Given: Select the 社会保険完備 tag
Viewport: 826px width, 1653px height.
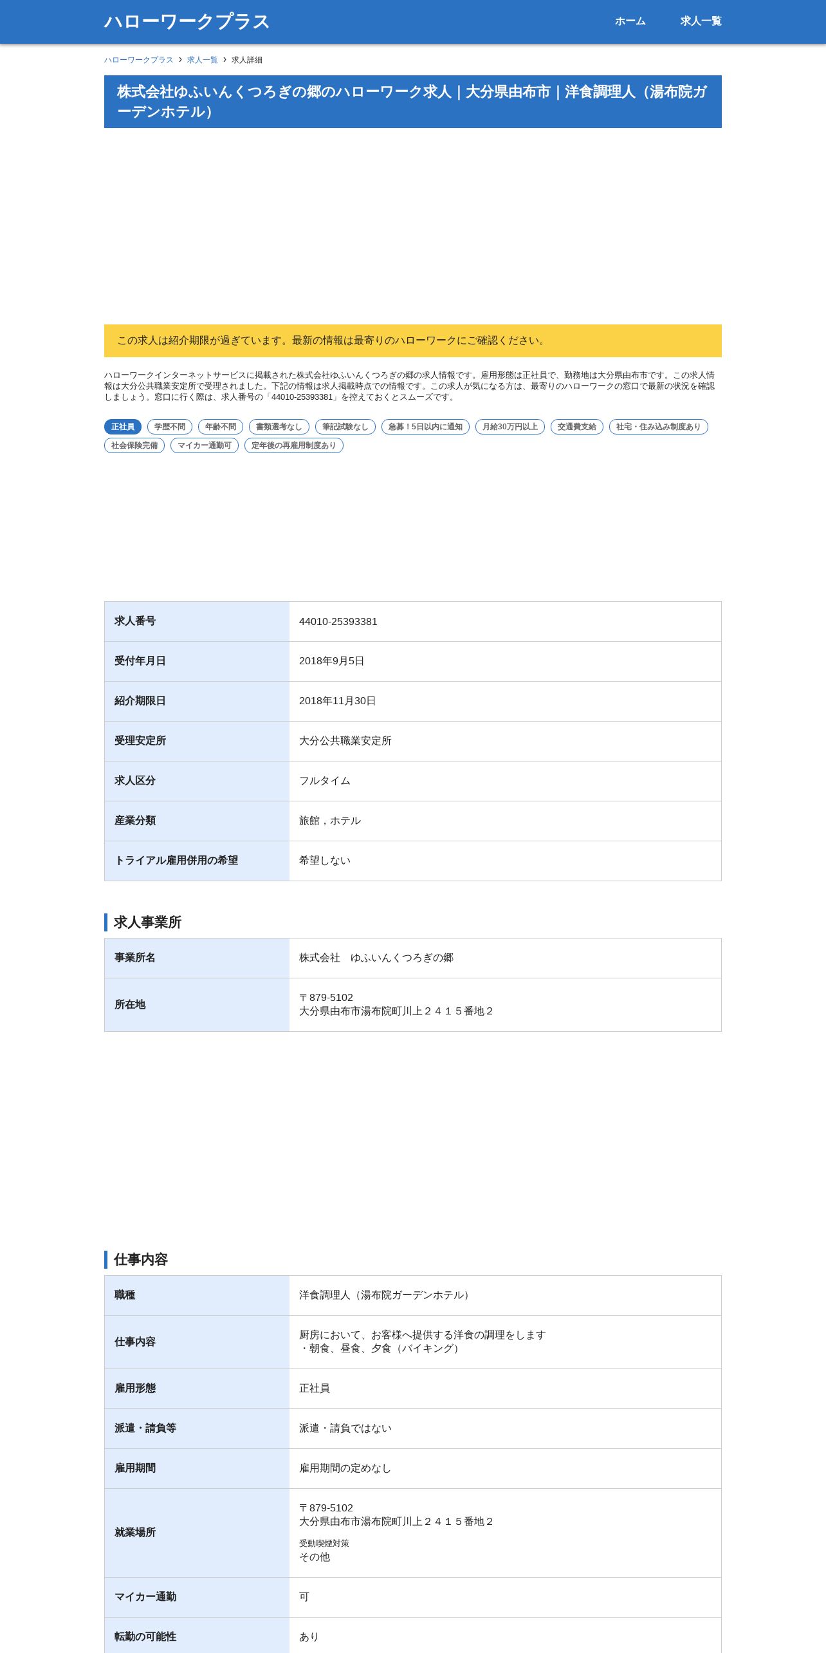Looking at the screenshot, I should coord(134,445).
